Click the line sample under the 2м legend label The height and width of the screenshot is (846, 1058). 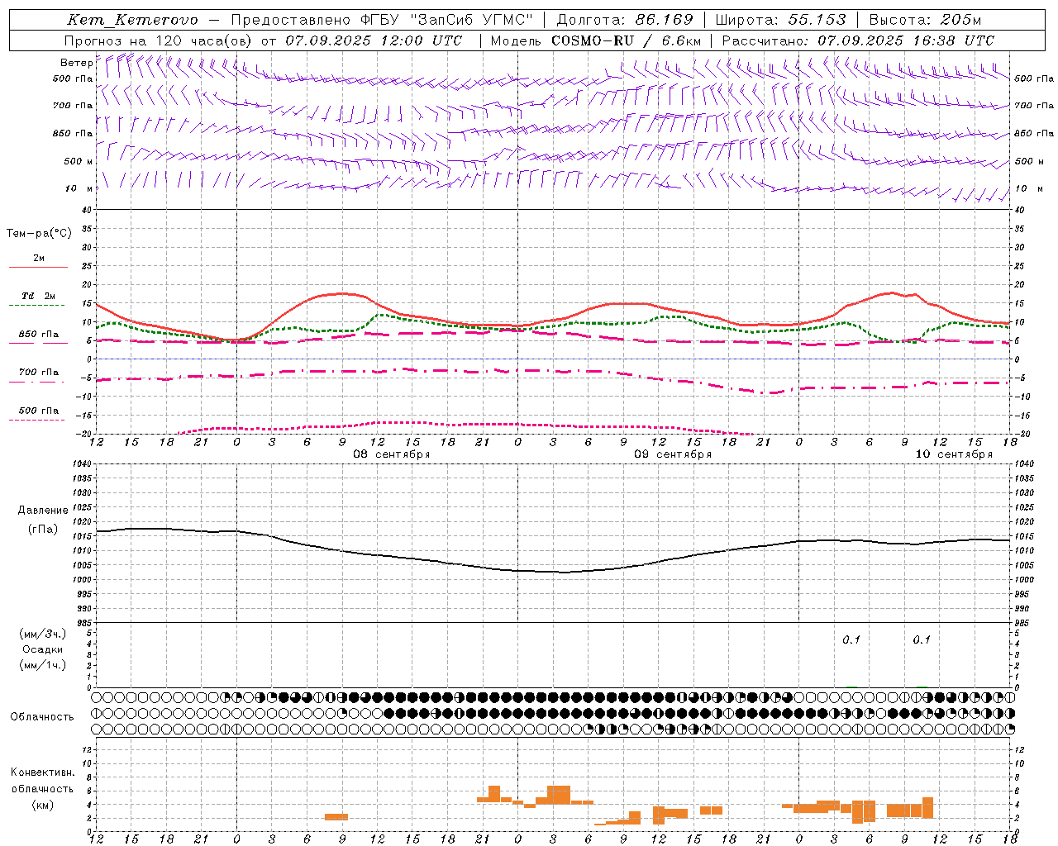tap(39, 267)
